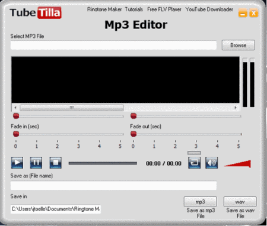Click the Save in folder path field

point(56,209)
